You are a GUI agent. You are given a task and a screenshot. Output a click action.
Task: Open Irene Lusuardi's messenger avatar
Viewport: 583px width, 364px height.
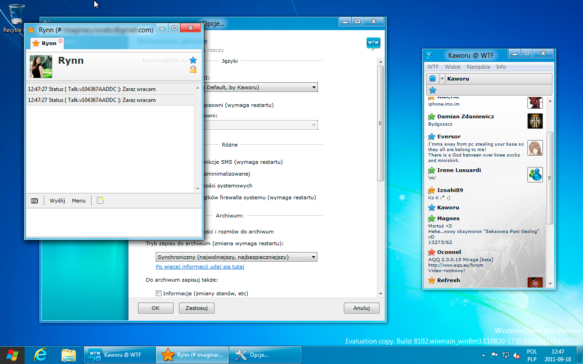535,175
